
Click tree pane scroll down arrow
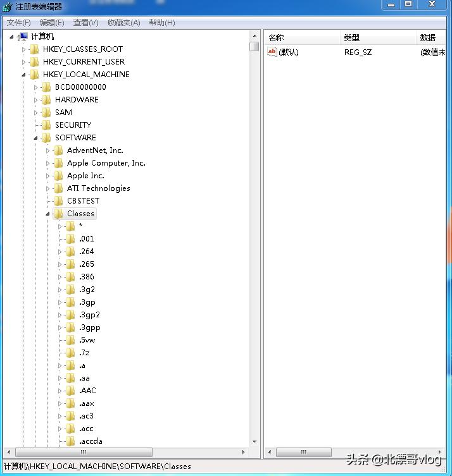254,442
